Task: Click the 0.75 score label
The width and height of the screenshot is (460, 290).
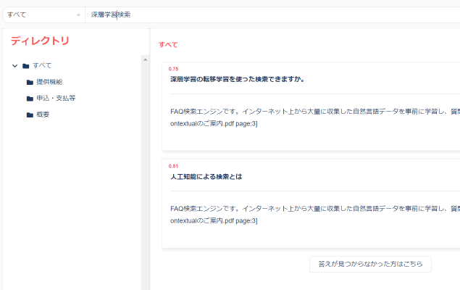Action: [x=173, y=69]
